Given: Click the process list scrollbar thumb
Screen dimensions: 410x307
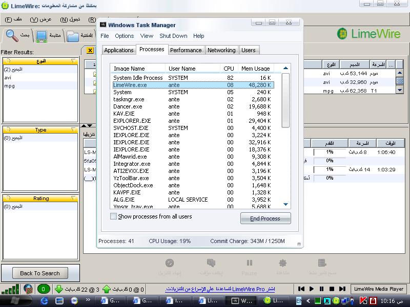Looking at the screenshot, I should point(286,100).
